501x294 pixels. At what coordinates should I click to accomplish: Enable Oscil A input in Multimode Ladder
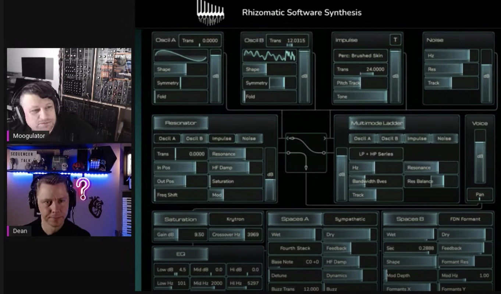[x=362, y=139]
